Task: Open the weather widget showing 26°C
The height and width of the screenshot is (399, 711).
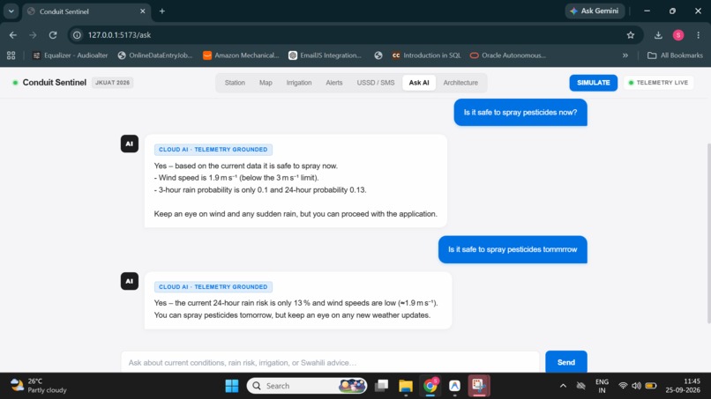Action: click(x=39, y=386)
